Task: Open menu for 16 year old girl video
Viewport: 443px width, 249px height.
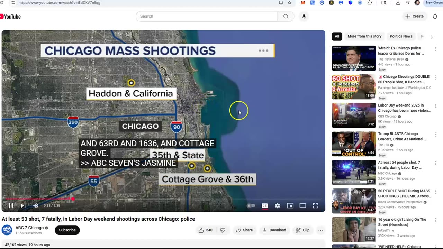Action: [436, 220]
